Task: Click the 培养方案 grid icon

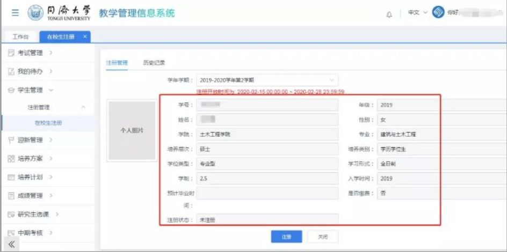Action: pyautogui.click(x=11, y=158)
